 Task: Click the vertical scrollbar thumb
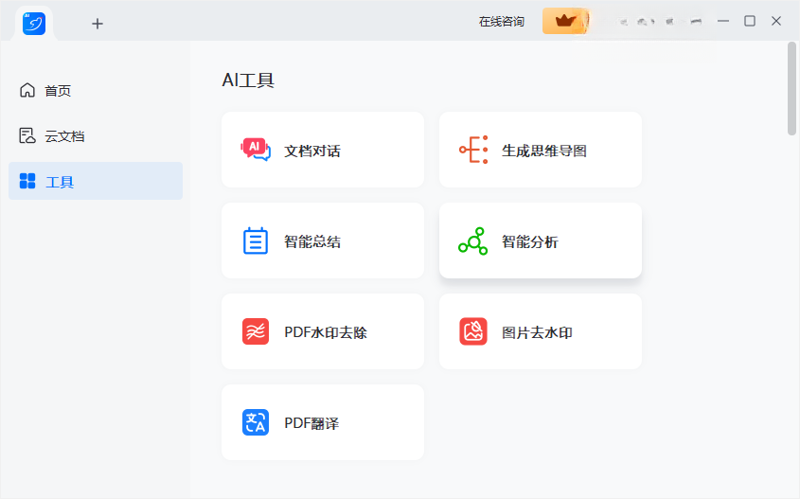[x=791, y=89]
